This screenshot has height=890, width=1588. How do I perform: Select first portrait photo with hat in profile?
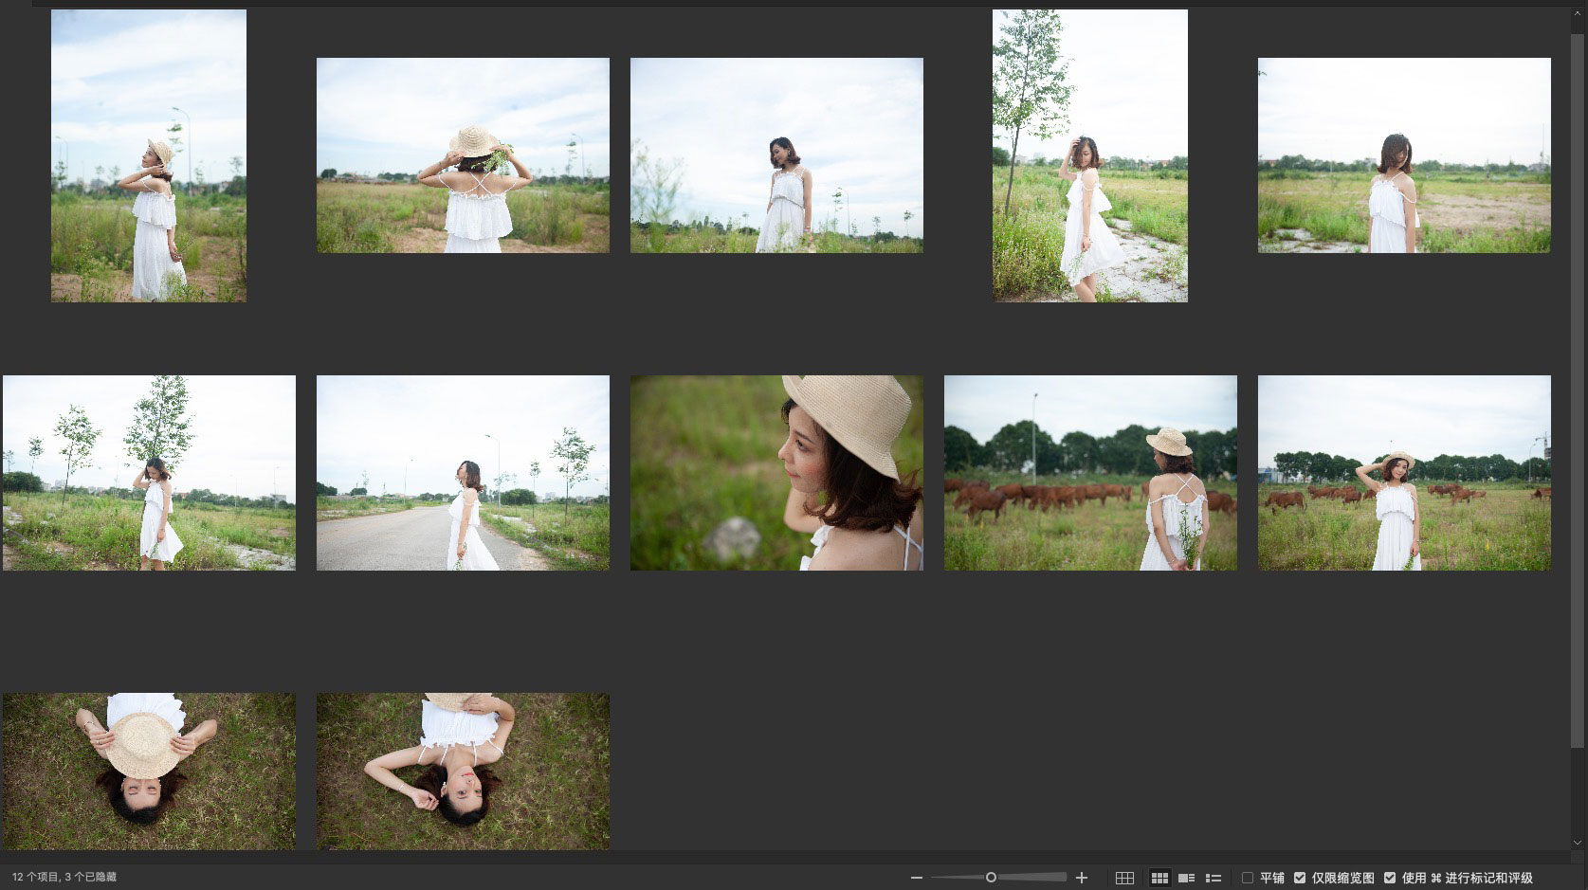coord(149,156)
